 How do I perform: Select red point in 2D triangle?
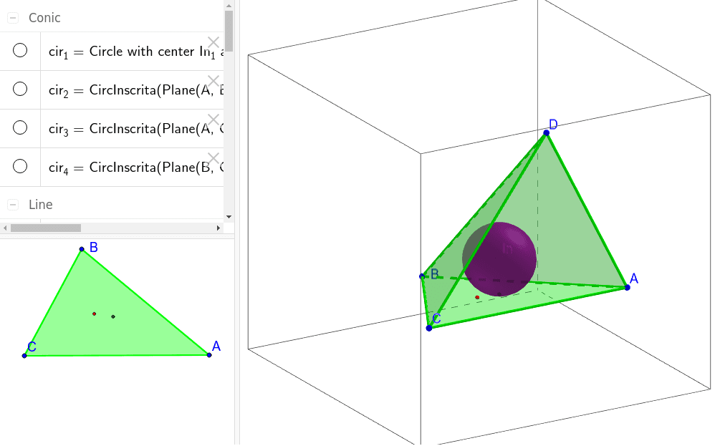click(x=94, y=314)
